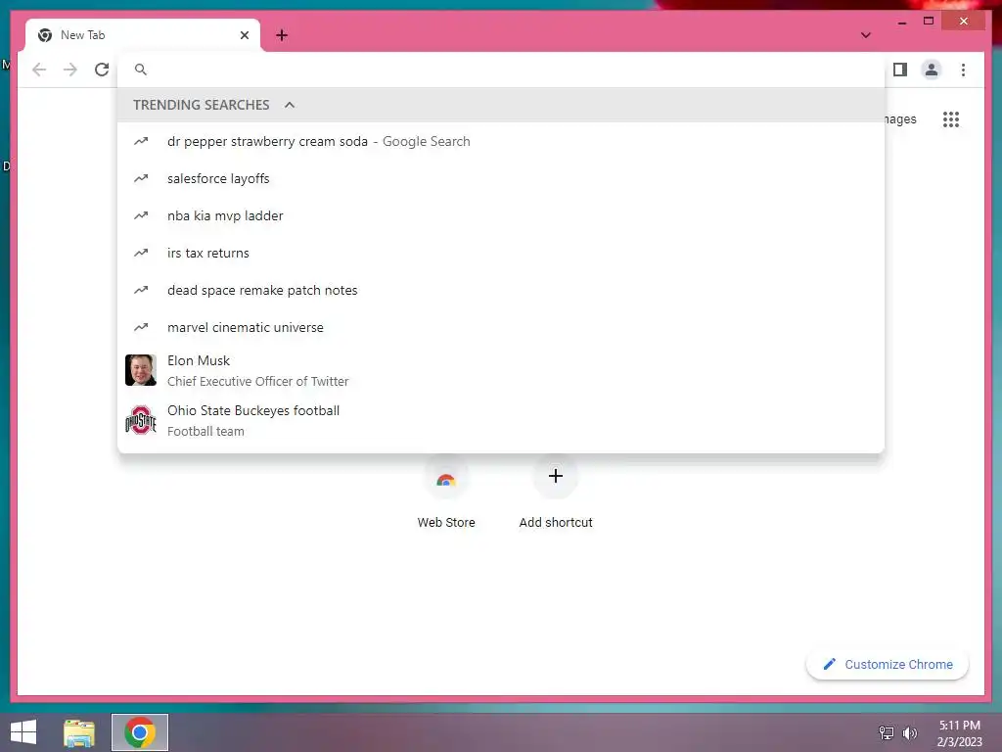Choose dead space remake patch notes suggestion
Screen dimensions: 1002x752
[x=501, y=290]
